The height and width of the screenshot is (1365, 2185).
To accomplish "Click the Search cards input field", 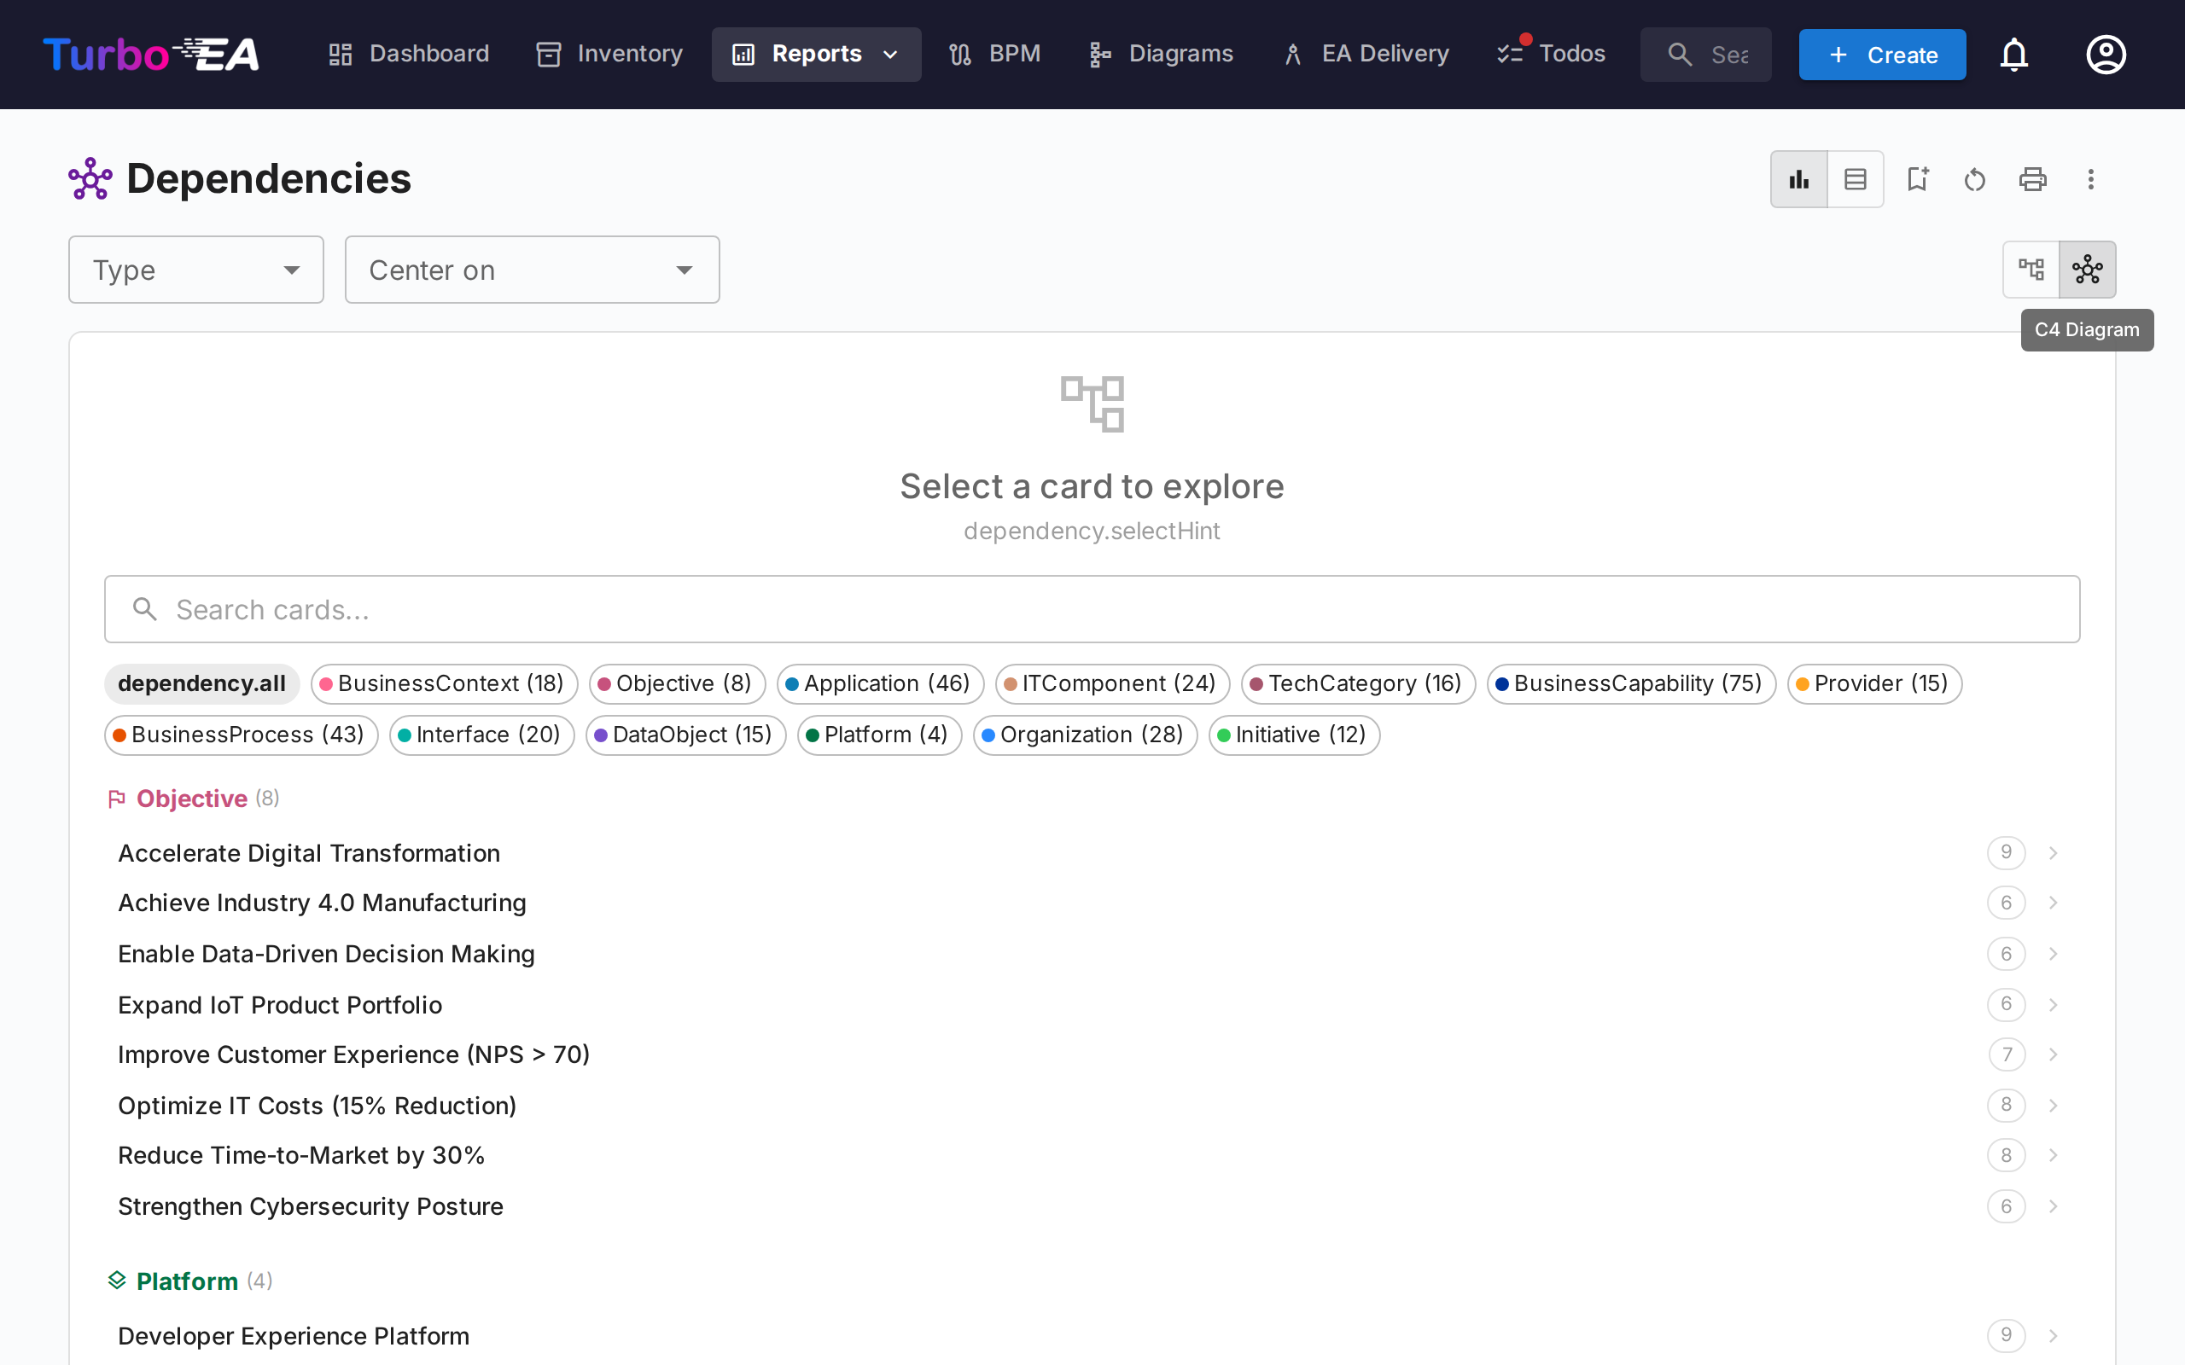I will tap(1092, 609).
